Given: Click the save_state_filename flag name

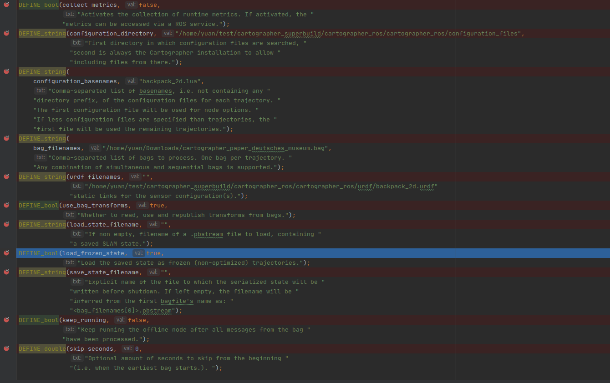Looking at the screenshot, I should [x=104, y=272].
